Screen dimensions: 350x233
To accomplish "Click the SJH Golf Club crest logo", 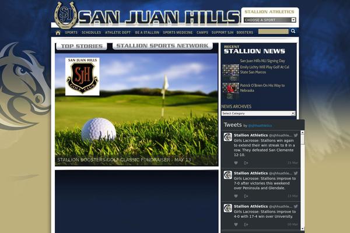I will [82, 76].
